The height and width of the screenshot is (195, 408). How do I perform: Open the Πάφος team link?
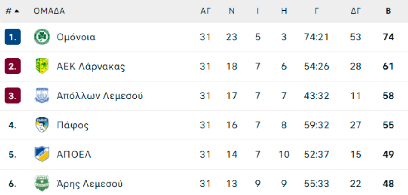(x=73, y=125)
